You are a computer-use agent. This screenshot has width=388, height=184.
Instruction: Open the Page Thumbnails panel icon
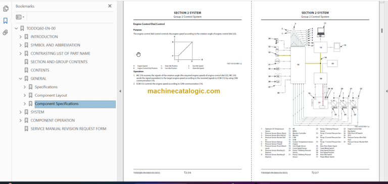[x=6, y=9]
